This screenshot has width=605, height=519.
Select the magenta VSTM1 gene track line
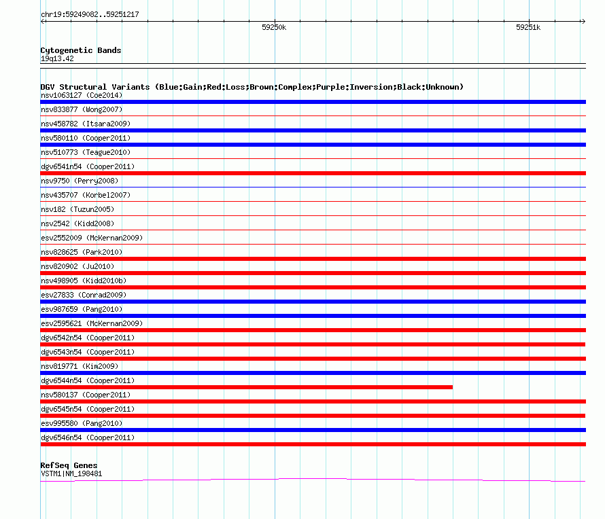click(313, 480)
